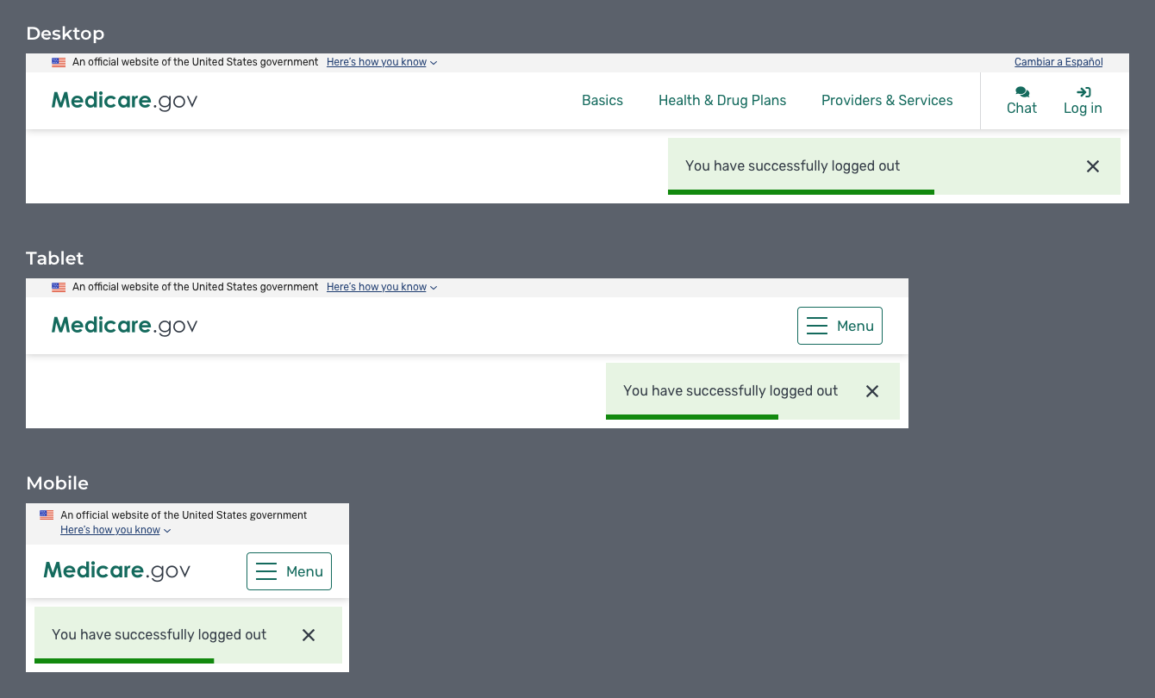Click the US flag icon in mobile banner
Image resolution: width=1155 pixels, height=698 pixels.
47,515
